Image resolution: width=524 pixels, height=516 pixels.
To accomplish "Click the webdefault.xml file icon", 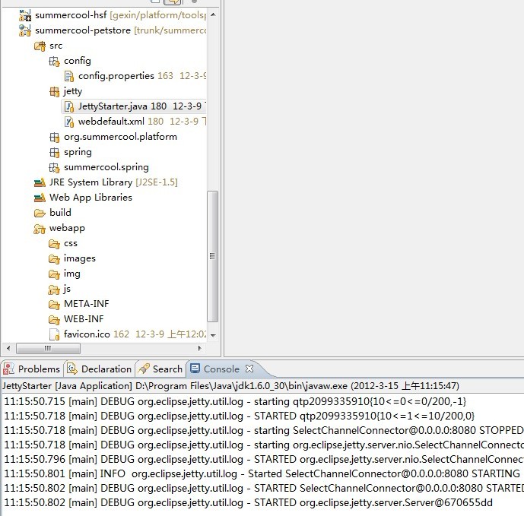I will tap(69, 122).
